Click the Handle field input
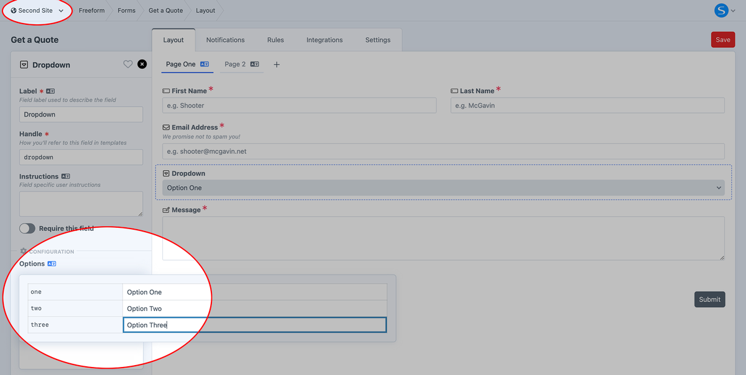This screenshot has height=375, width=746. [x=81, y=157]
